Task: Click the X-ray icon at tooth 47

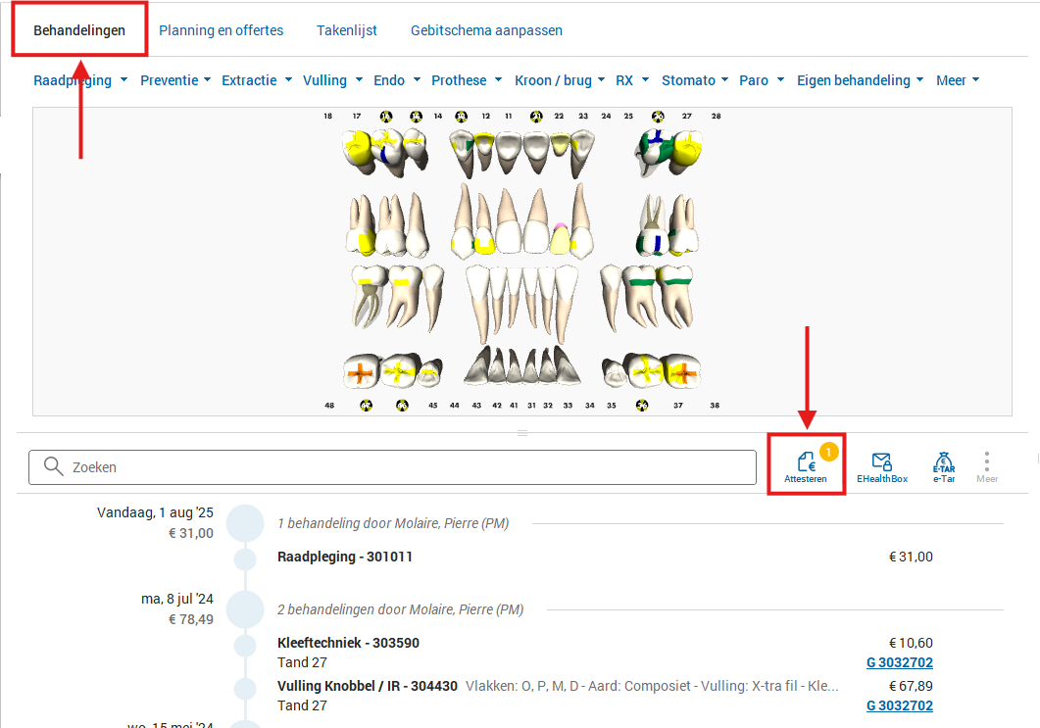Action: tap(366, 405)
